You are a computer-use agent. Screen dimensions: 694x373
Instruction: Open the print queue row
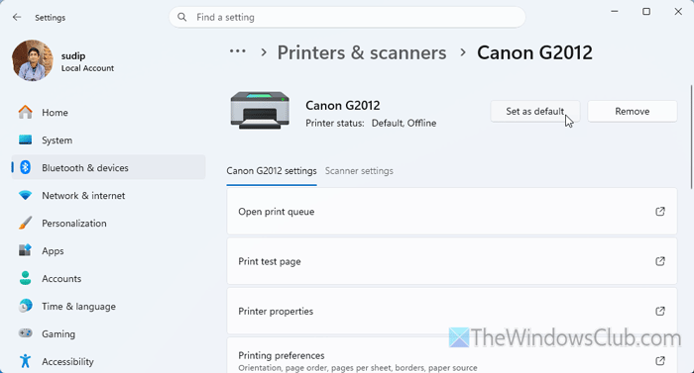click(x=452, y=212)
